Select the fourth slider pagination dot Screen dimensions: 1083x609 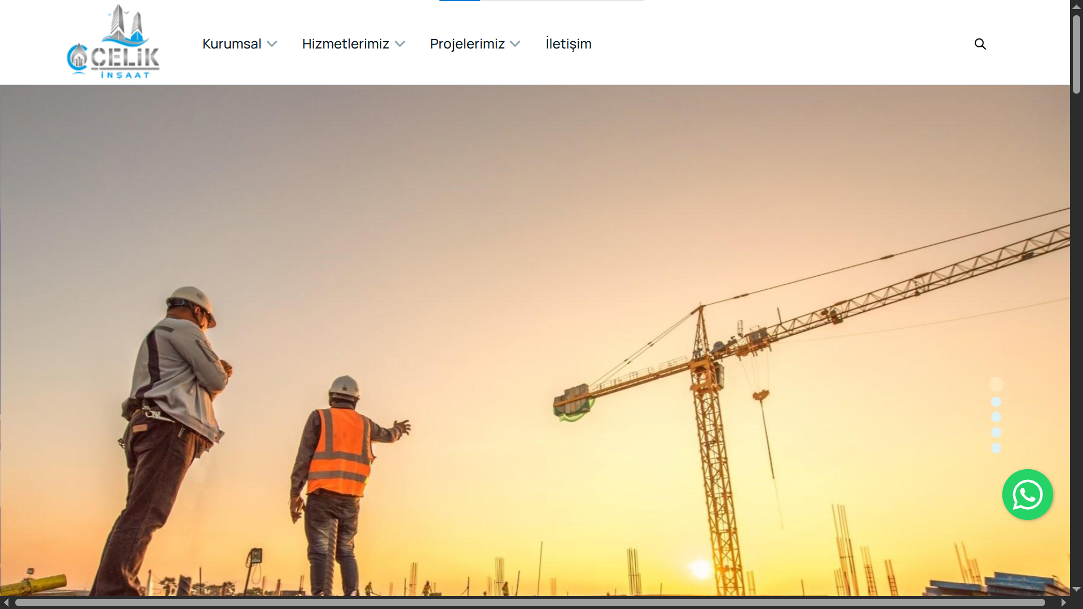point(996,433)
